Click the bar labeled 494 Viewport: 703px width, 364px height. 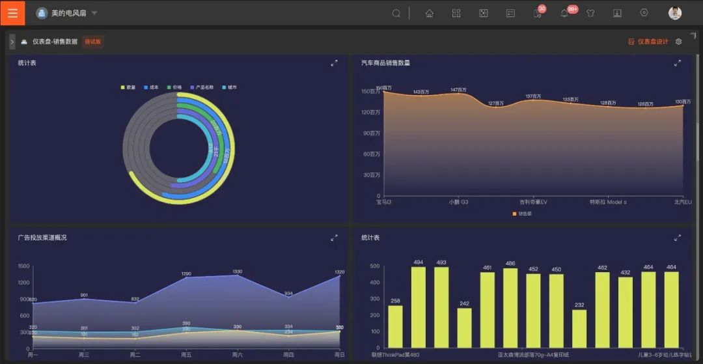tap(419, 307)
